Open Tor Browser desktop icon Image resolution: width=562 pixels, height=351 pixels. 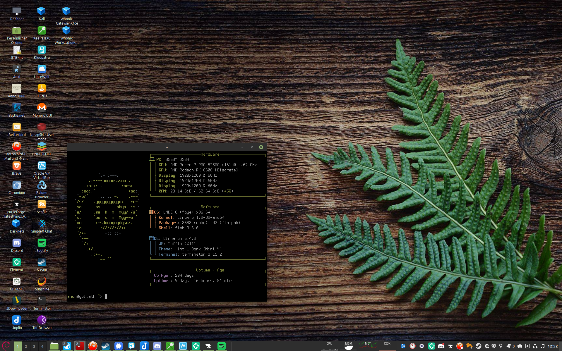pos(42,320)
